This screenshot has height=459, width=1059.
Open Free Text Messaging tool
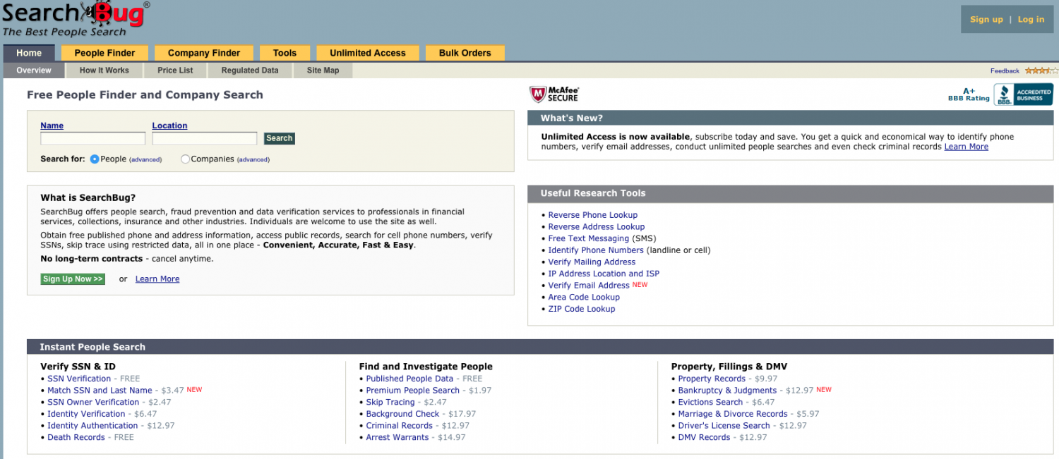coord(589,238)
